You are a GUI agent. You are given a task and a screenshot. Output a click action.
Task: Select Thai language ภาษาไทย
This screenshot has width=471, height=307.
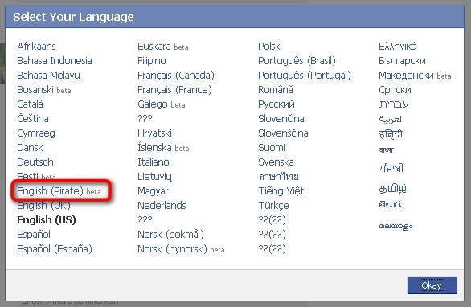(278, 177)
